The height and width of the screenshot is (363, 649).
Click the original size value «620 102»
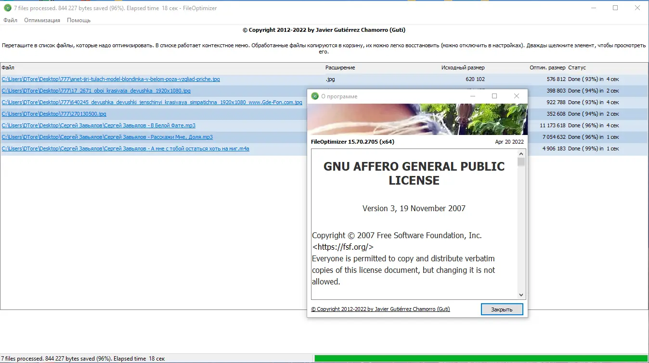(475, 79)
